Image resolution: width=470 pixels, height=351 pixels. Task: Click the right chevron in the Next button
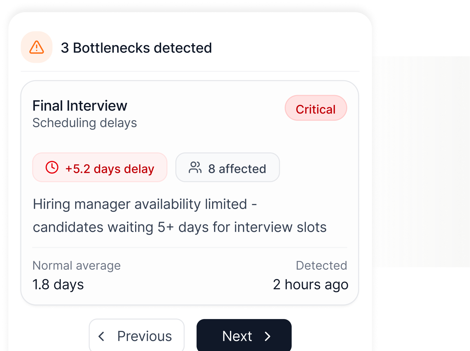[268, 336]
